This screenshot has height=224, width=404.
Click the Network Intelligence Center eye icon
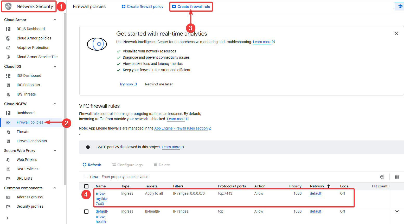pyautogui.click(x=97, y=44)
